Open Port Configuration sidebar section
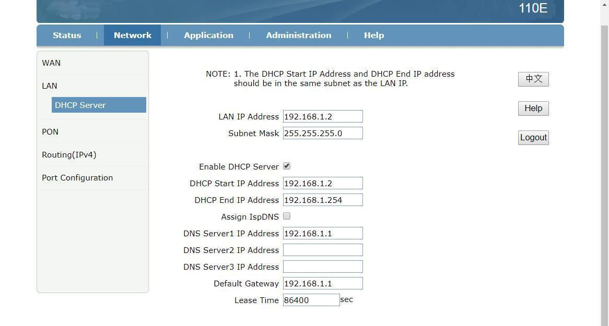609x326 pixels. 77,177
